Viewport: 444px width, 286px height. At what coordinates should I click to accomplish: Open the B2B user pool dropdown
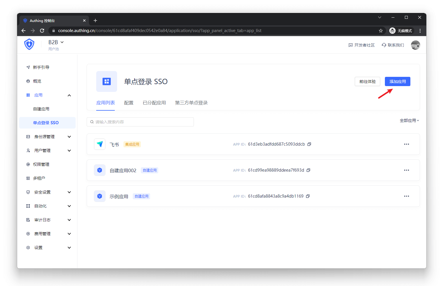(56, 42)
